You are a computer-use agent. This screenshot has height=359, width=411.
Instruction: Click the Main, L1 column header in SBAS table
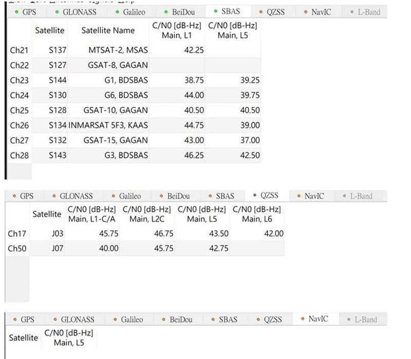tap(177, 30)
